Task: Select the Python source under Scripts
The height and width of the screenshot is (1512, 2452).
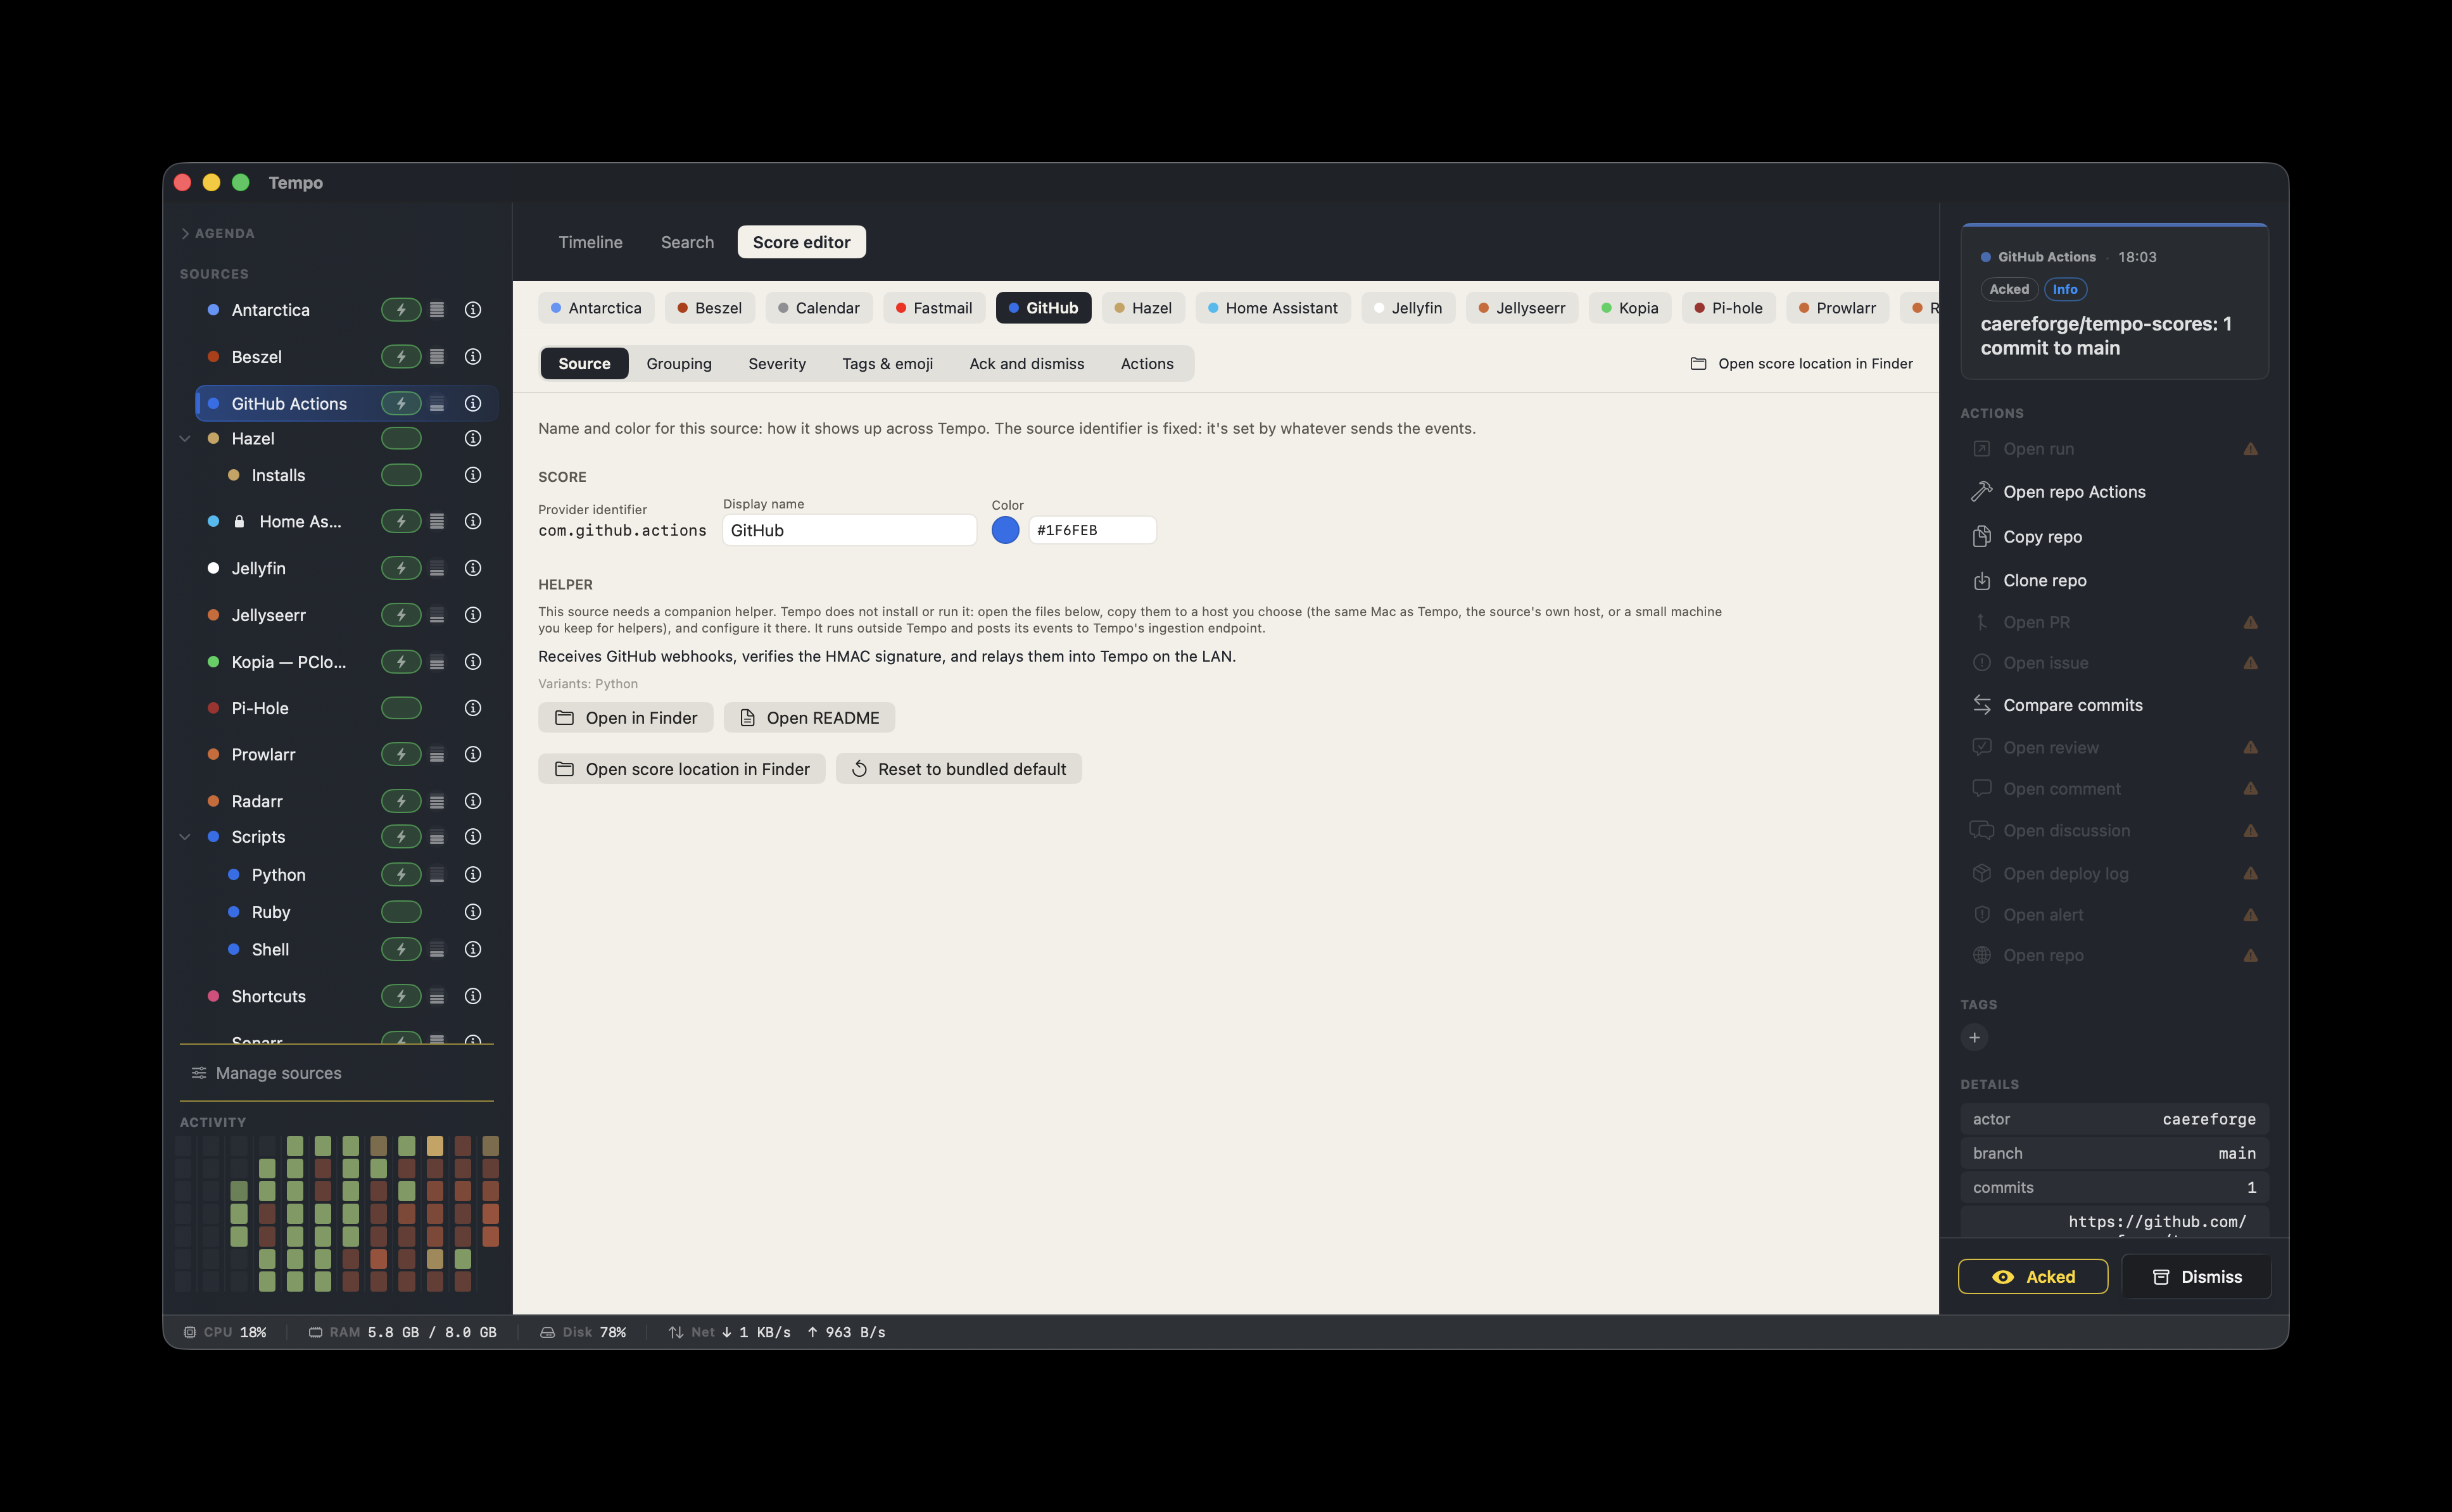Action: point(278,875)
